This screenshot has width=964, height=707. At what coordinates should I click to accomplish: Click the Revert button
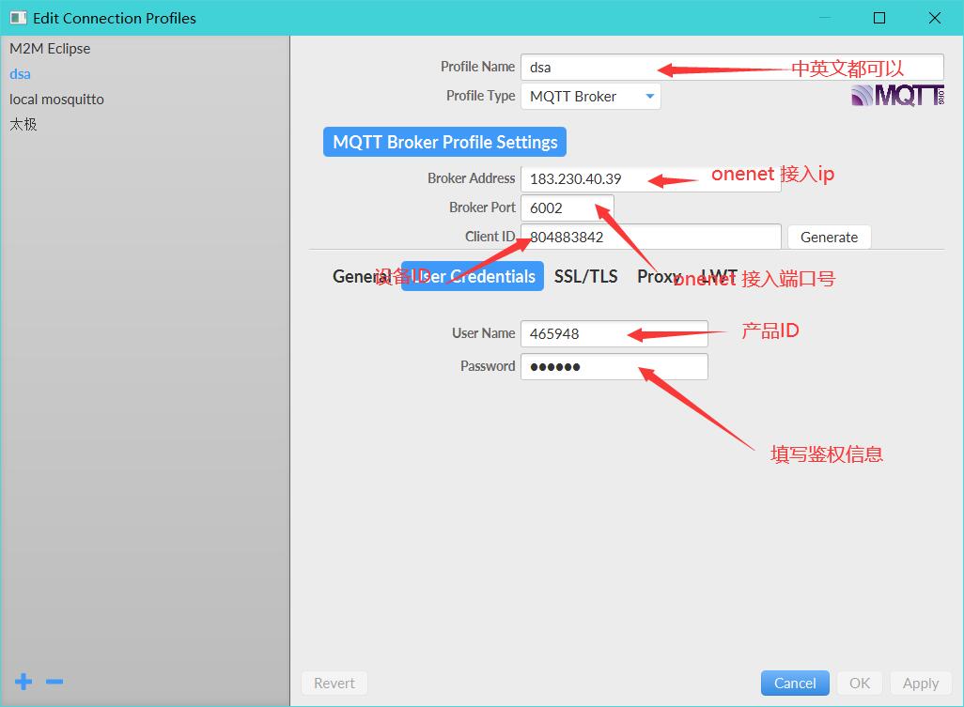pos(334,683)
